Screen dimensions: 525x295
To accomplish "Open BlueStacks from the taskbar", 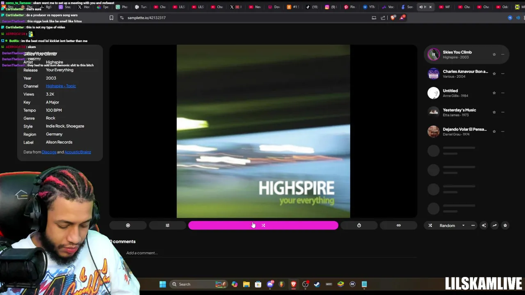I will tap(341, 284).
